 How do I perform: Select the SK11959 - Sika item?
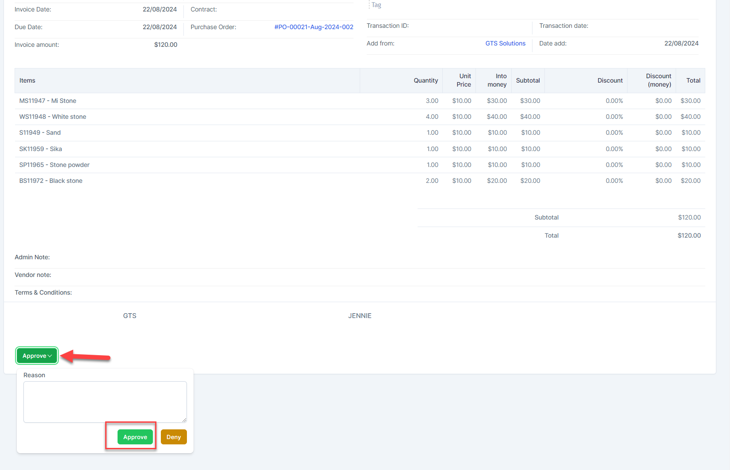[41, 149]
